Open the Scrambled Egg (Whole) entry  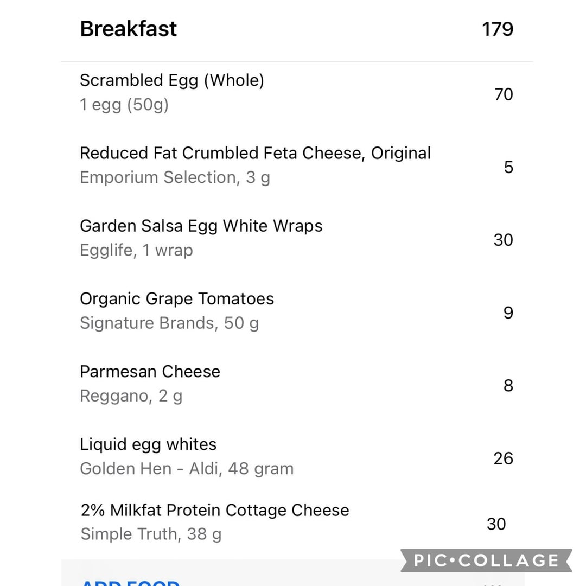(172, 80)
